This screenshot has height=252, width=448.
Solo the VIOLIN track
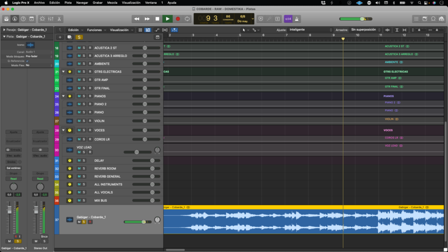(x=84, y=121)
